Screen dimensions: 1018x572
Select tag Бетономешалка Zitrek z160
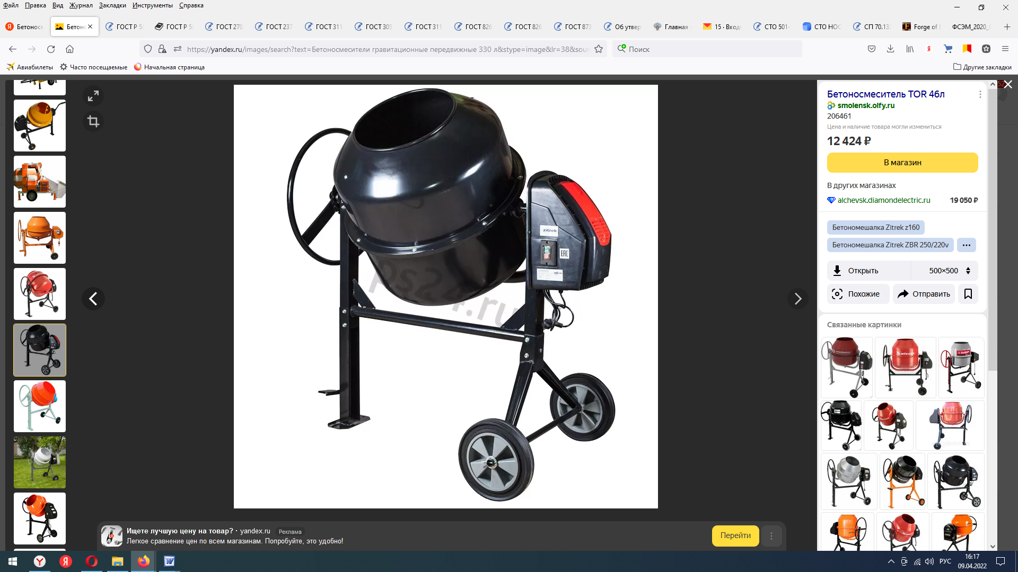point(876,227)
